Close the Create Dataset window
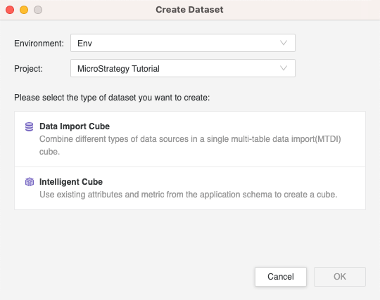Viewport: 380px width, 300px height. coord(10,10)
